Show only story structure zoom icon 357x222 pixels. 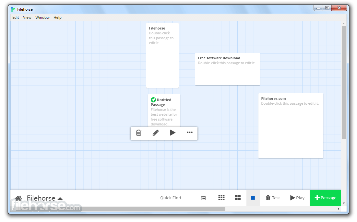(221, 198)
